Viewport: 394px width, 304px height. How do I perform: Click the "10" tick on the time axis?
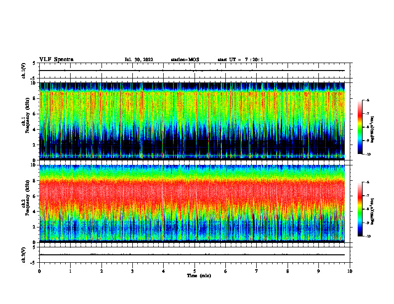point(350,271)
